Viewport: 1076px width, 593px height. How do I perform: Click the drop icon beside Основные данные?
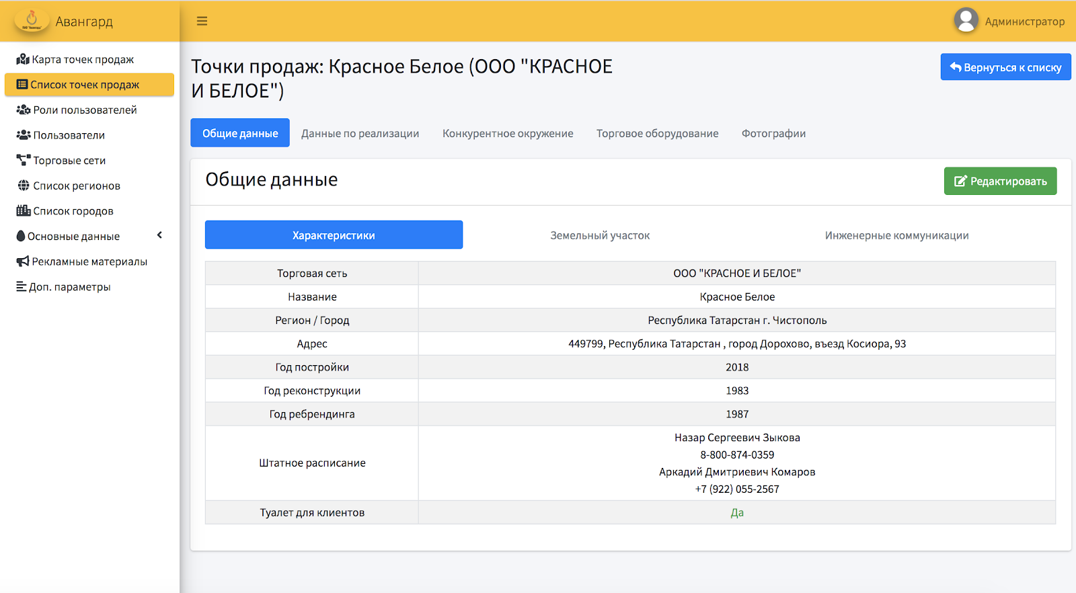click(21, 236)
